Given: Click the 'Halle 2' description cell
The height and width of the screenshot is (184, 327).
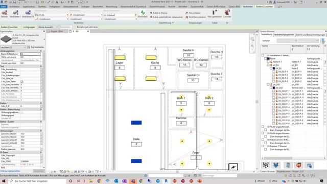Looking at the screenshot, I should (x=295, y=68).
